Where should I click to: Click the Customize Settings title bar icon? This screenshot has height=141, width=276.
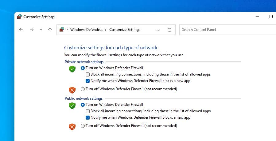(x=20, y=17)
